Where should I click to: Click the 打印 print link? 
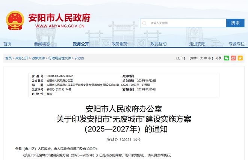[181, 58]
